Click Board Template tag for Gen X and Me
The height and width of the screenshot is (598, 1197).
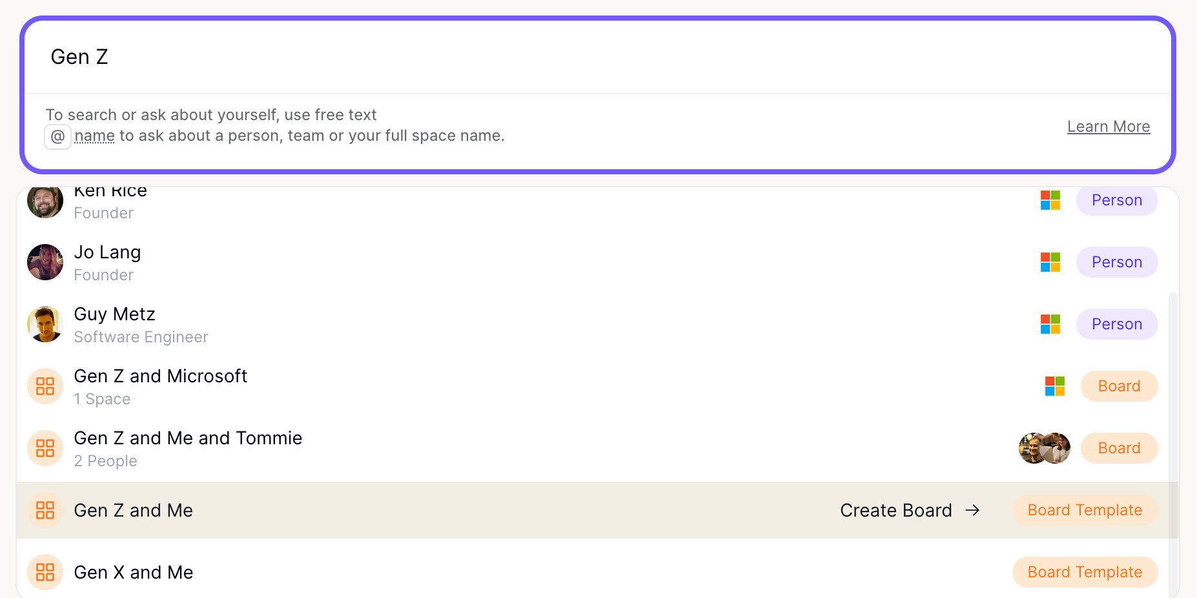(1085, 572)
